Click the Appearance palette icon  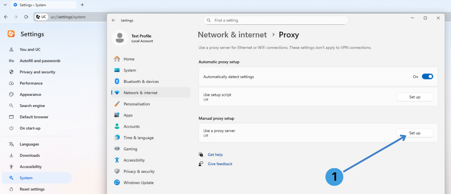coord(11,94)
